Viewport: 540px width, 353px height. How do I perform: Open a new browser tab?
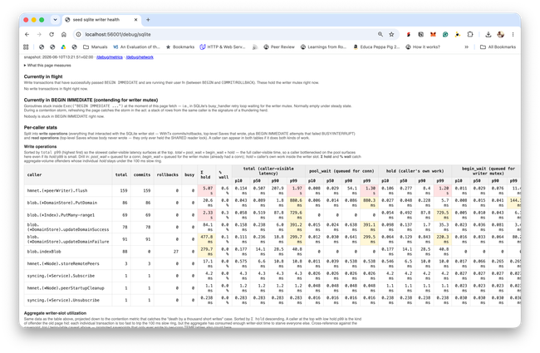148,20
